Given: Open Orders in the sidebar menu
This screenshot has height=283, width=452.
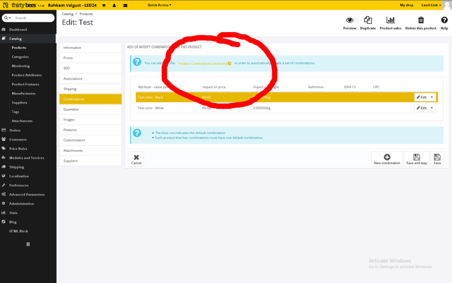Looking at the screenshot, I should 15,130.
